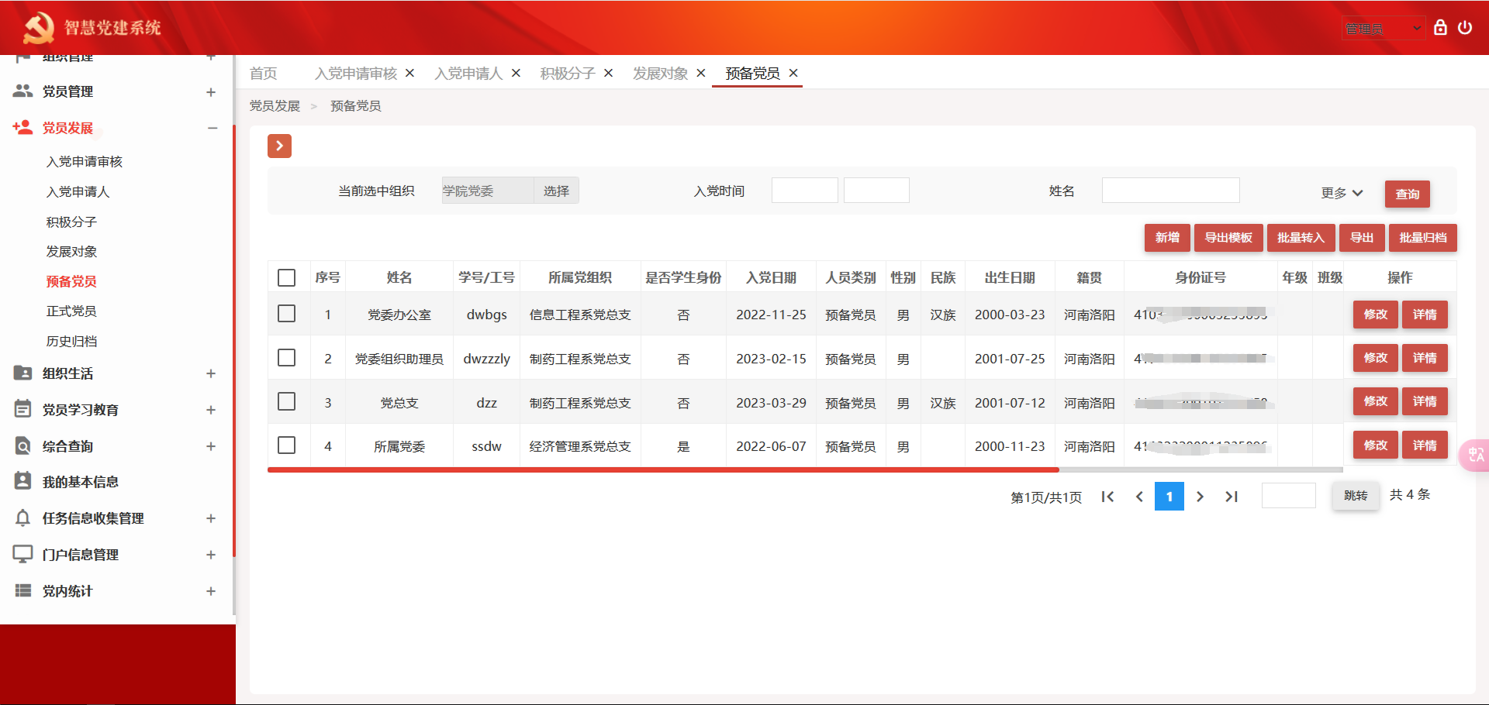Click the 党内统计 list icon

pos(22,590)
